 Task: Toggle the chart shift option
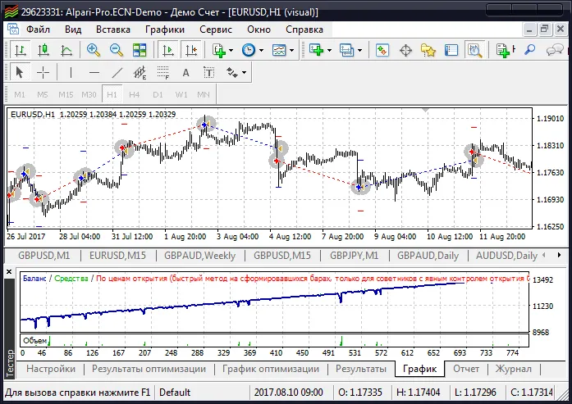191,50
